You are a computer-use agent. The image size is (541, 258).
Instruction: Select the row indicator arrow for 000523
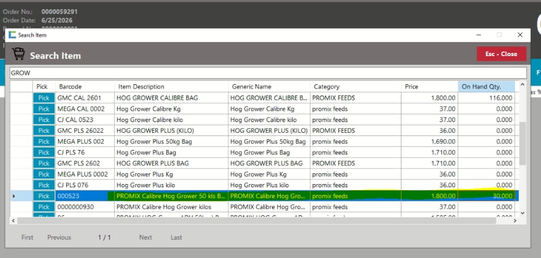click(x=14, y=196)
